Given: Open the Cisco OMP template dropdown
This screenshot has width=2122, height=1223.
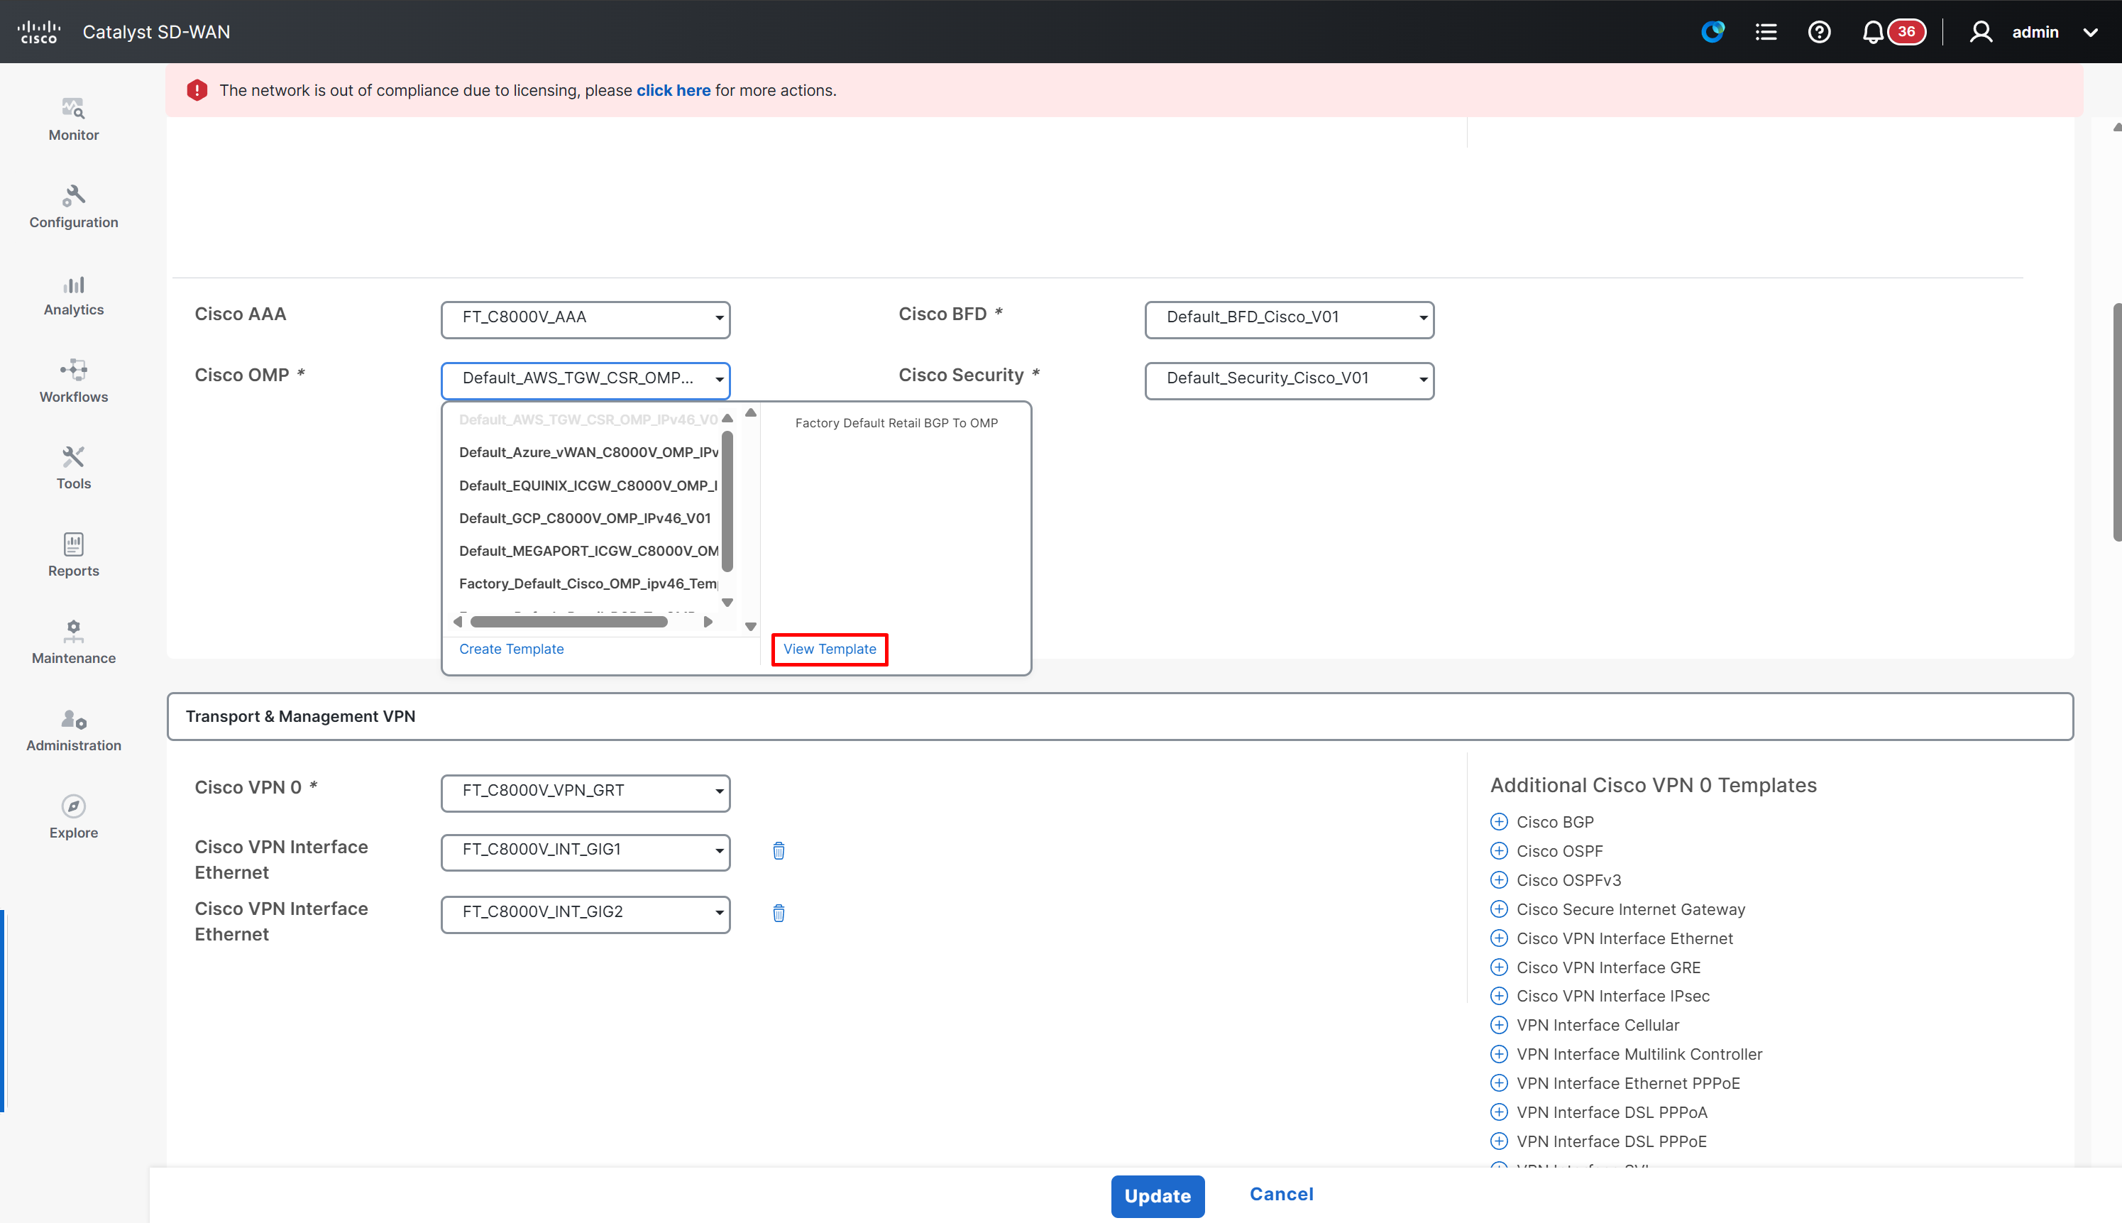Looking at the screenshot, I should [x=586, y=380].
